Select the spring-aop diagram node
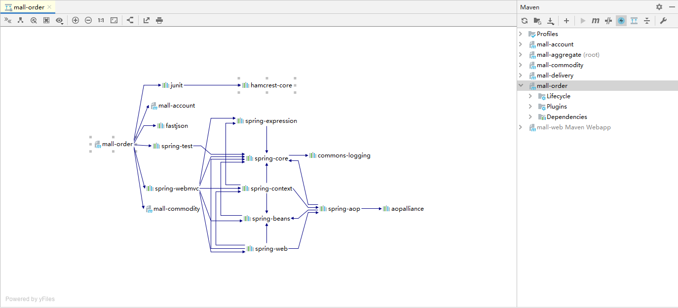The image size is (678, 308). point(340,209)
